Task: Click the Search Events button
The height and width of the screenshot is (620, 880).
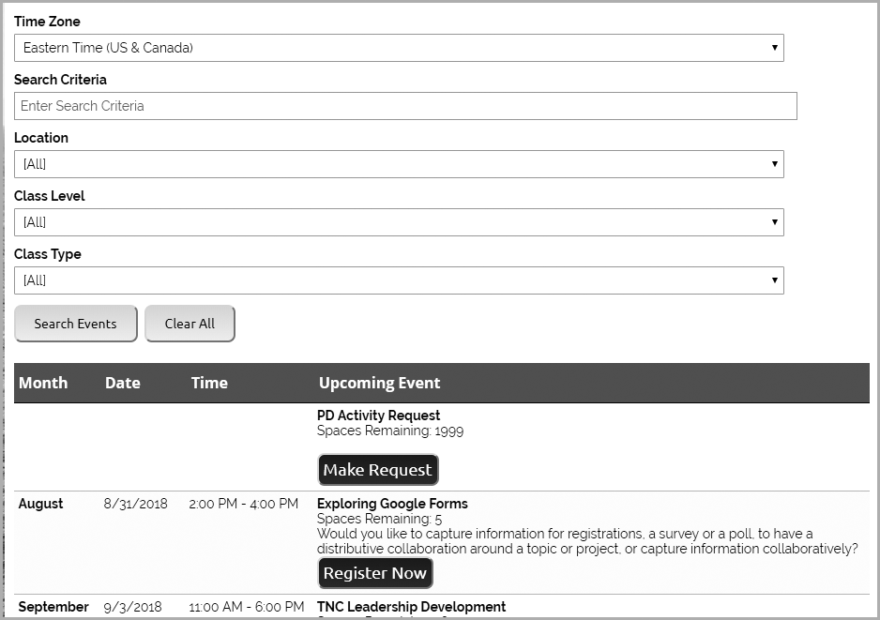Action: click(x=75, y=323)
